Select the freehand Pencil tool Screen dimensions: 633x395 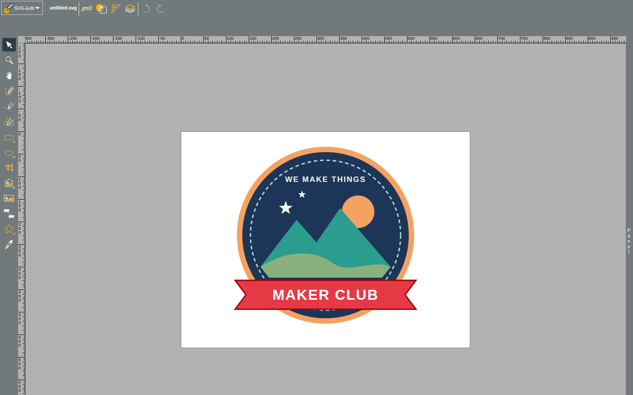(x=9, y=91)
